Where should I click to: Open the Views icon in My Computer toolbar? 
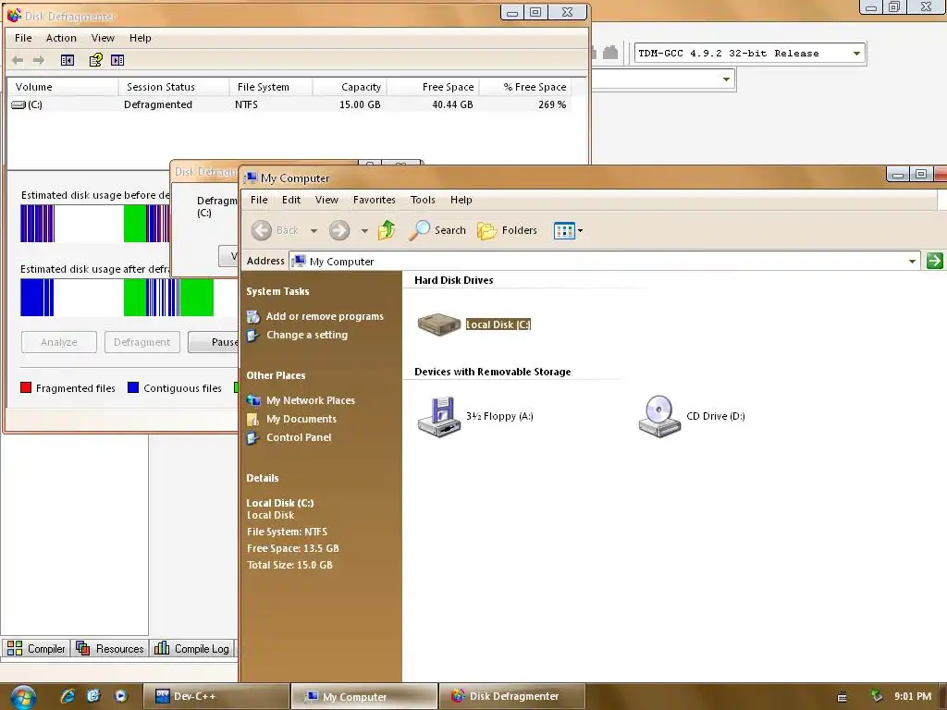pyautogui.click(x=564, y=230)
